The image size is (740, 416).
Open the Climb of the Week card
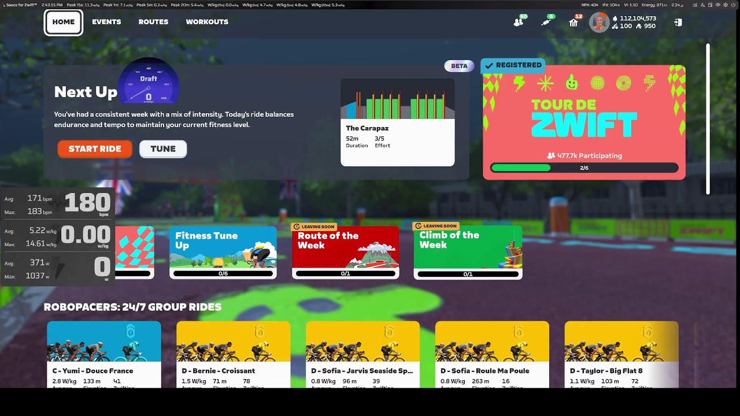point(468,252)
